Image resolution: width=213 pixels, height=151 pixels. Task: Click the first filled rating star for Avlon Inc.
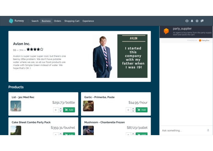pyautogui.click(x=28, y=49)
